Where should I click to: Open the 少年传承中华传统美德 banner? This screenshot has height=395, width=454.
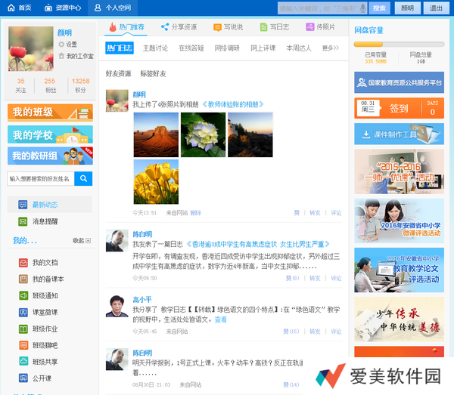point(399,319)
